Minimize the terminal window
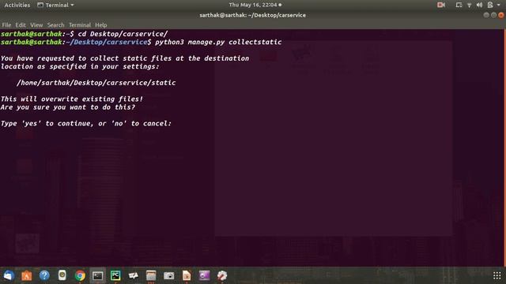Screen dimensions: 506x284 486,15
